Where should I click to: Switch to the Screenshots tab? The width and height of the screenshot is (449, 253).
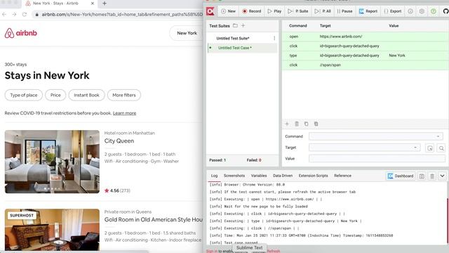click(234, 176)
